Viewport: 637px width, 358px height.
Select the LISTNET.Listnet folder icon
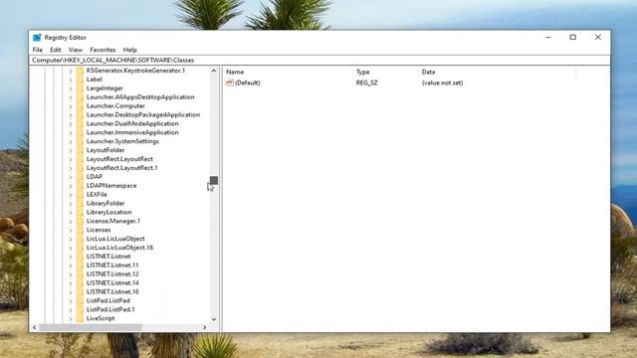[x=80, y=257]
